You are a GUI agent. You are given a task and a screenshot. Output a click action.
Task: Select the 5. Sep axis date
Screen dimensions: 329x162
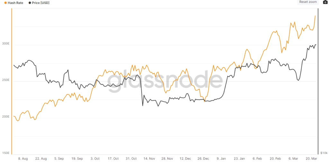pyautogui.click(x=59, y=158)
